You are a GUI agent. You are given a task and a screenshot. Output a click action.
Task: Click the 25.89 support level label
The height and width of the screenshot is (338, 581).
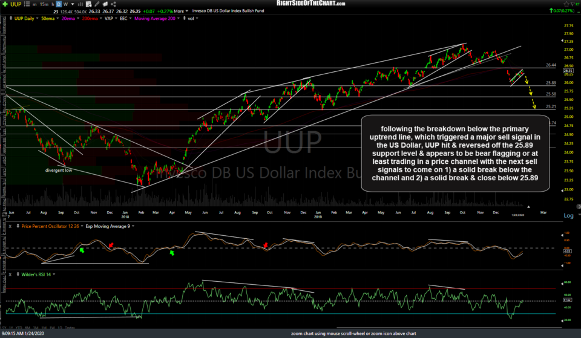551,83
